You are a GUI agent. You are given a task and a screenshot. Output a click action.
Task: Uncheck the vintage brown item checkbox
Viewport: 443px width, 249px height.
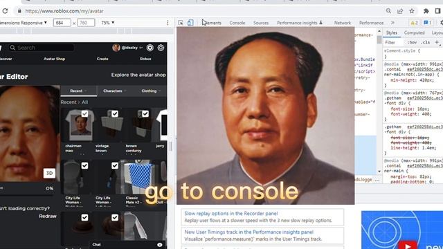[115, 113]
